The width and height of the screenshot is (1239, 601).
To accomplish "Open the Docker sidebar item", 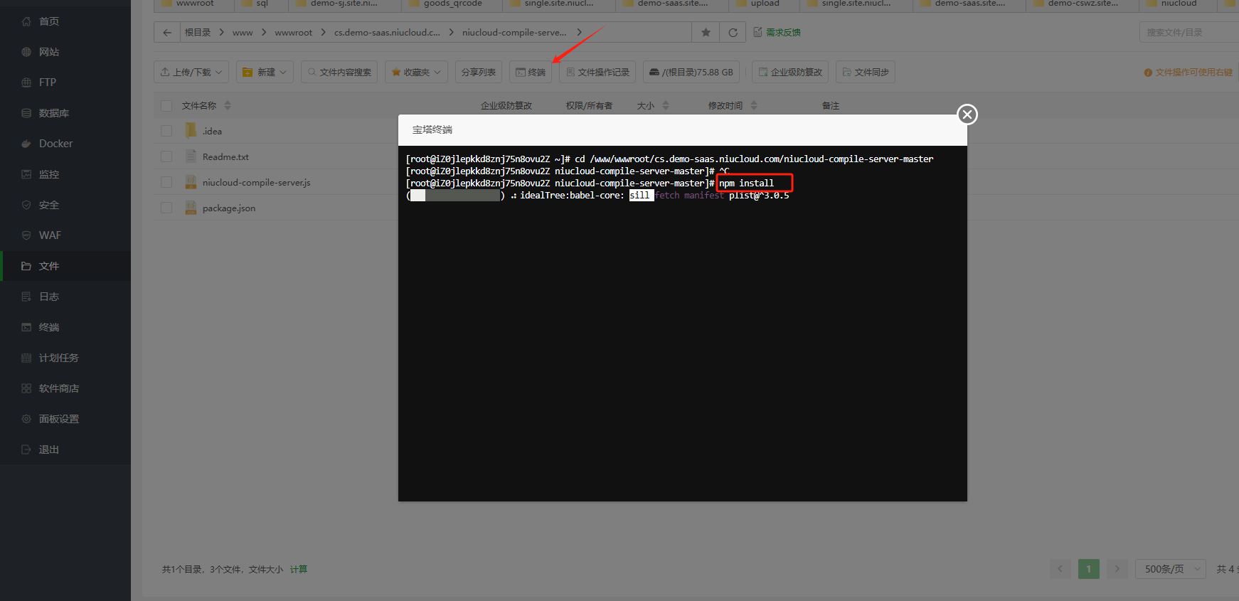I will [x=55, y=144].
